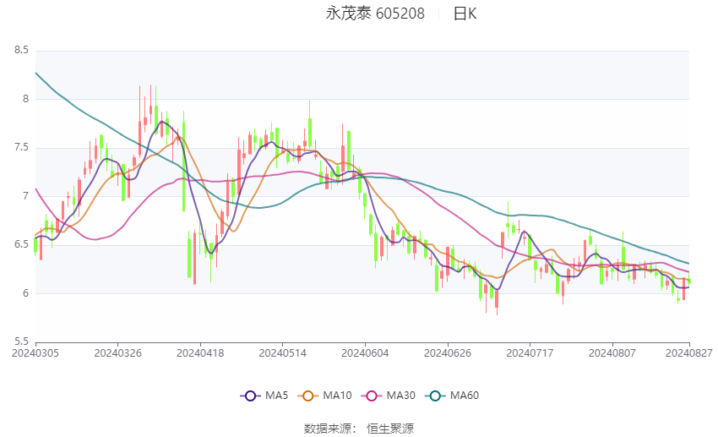
Task: Click the chart title 永茂泰 605208
Action: 375,14
